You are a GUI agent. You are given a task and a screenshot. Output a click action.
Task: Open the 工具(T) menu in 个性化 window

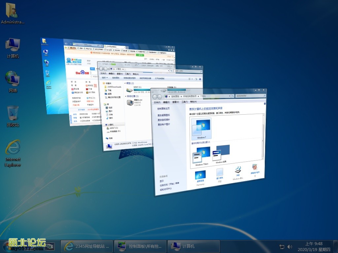[185, 102]
